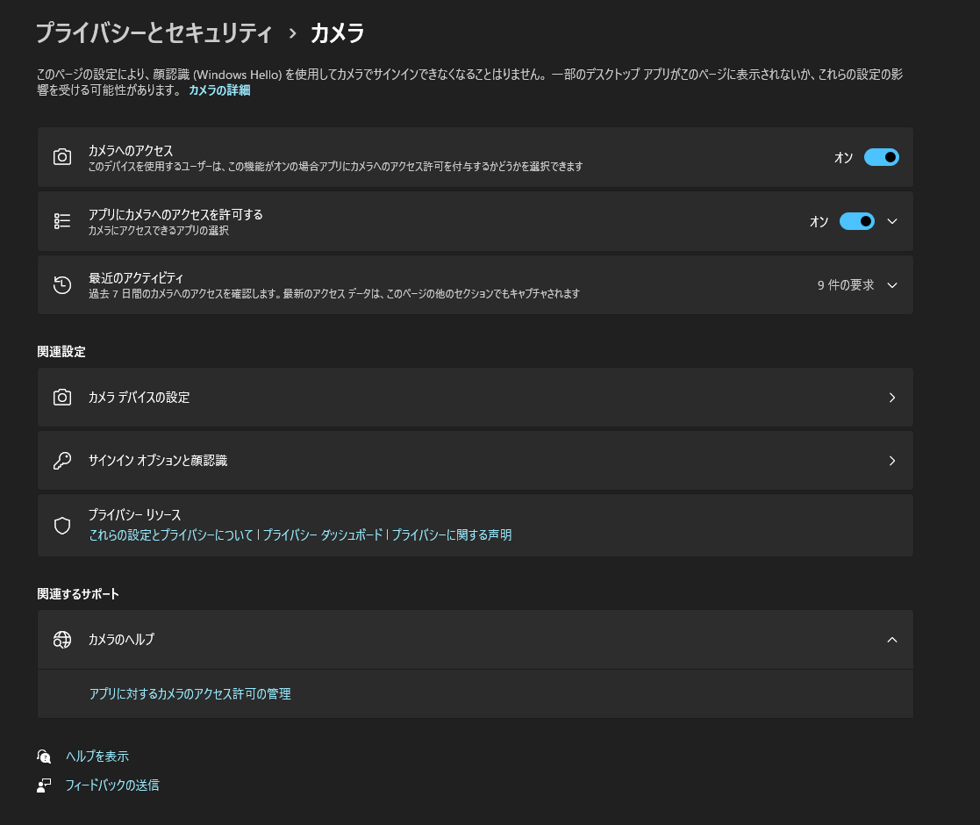Click the 関連設定 heading

click(61, 352)
